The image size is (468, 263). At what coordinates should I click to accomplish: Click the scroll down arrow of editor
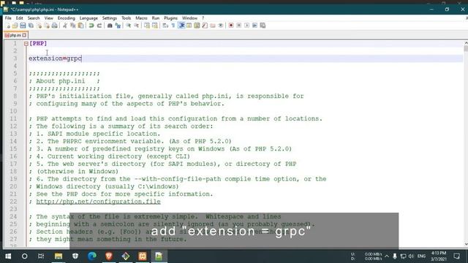click(x=466, y=244)
